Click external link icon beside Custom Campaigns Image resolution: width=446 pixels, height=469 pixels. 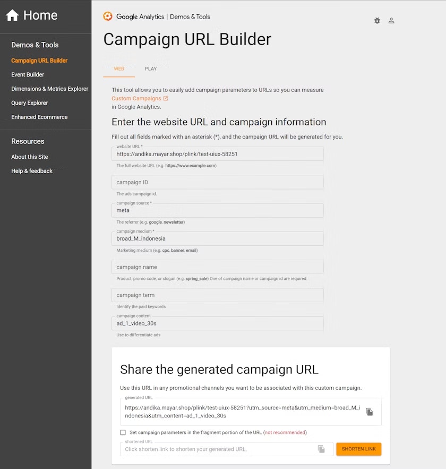166,98
